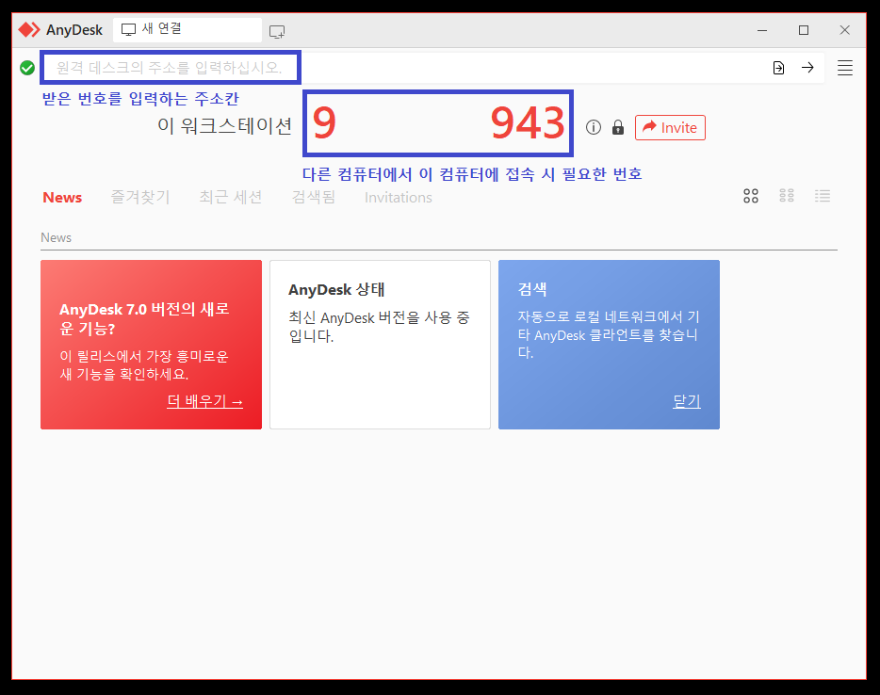Click the 검색 discovery card
This screenshot has width=880, height=695.
click(609, 345)
